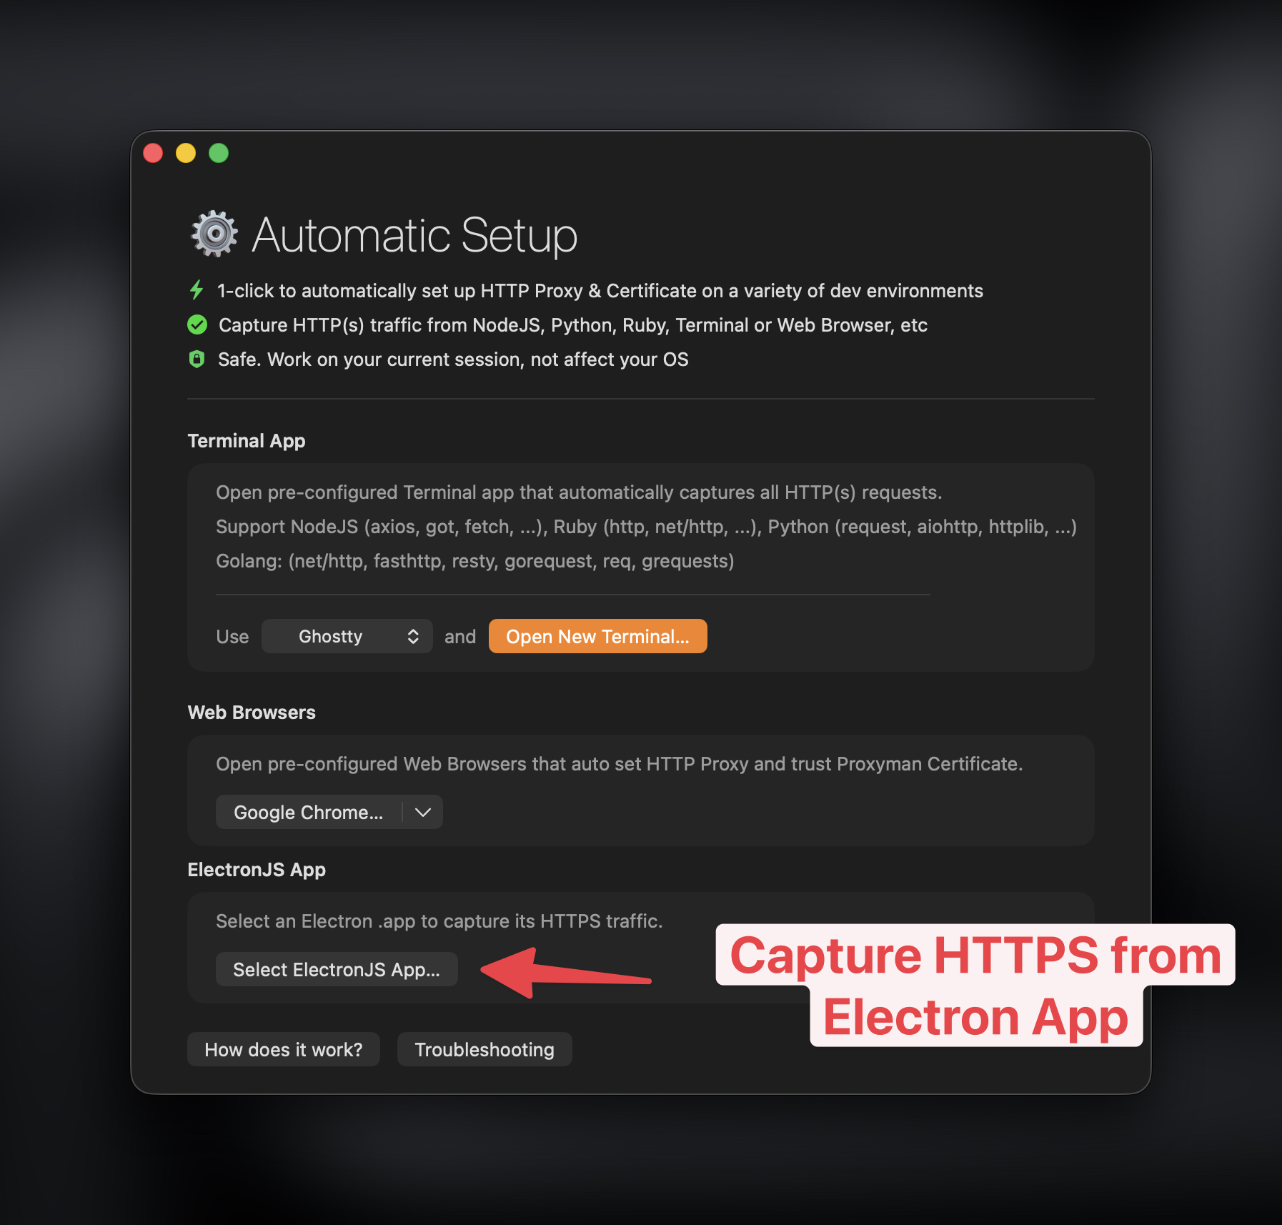The height and width of the screenshot is (1225, 1282).
Task: Open the How does it work? help
Action: [284, 1049]
